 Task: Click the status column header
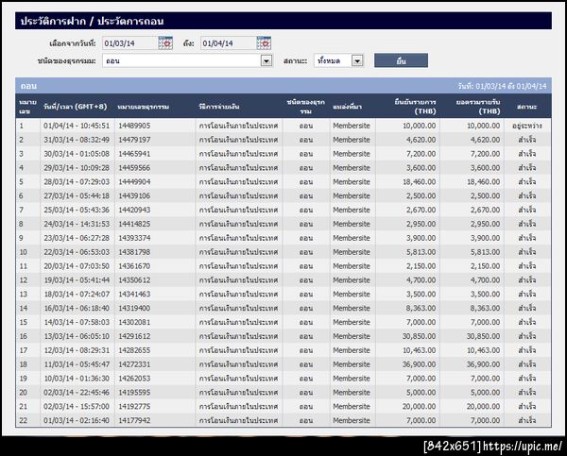tap(527, 107)
